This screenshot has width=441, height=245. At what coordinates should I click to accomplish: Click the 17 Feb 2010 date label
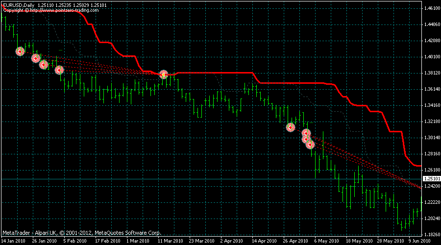[107, 241]
